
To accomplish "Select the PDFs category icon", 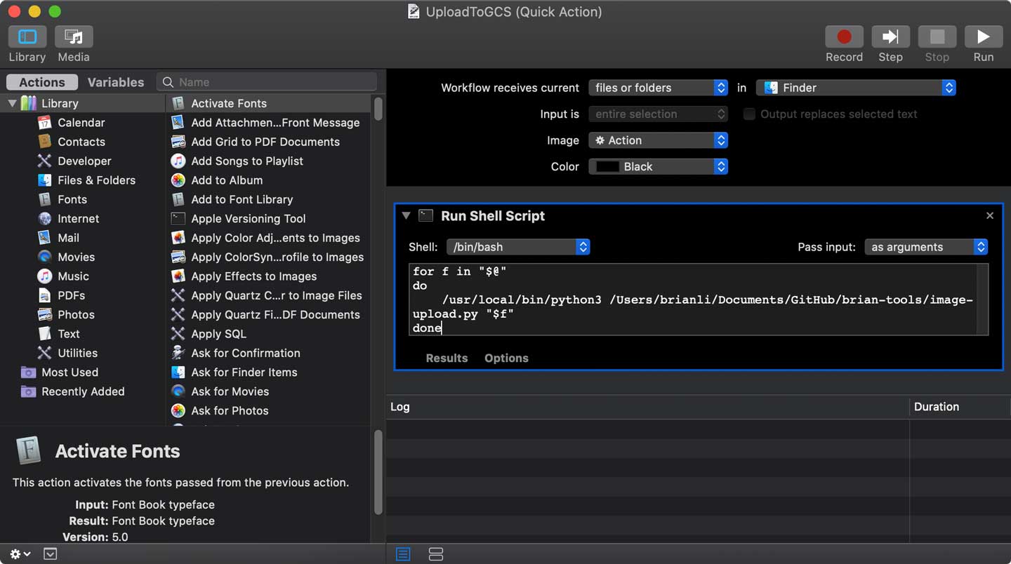I will click(45, 295).
